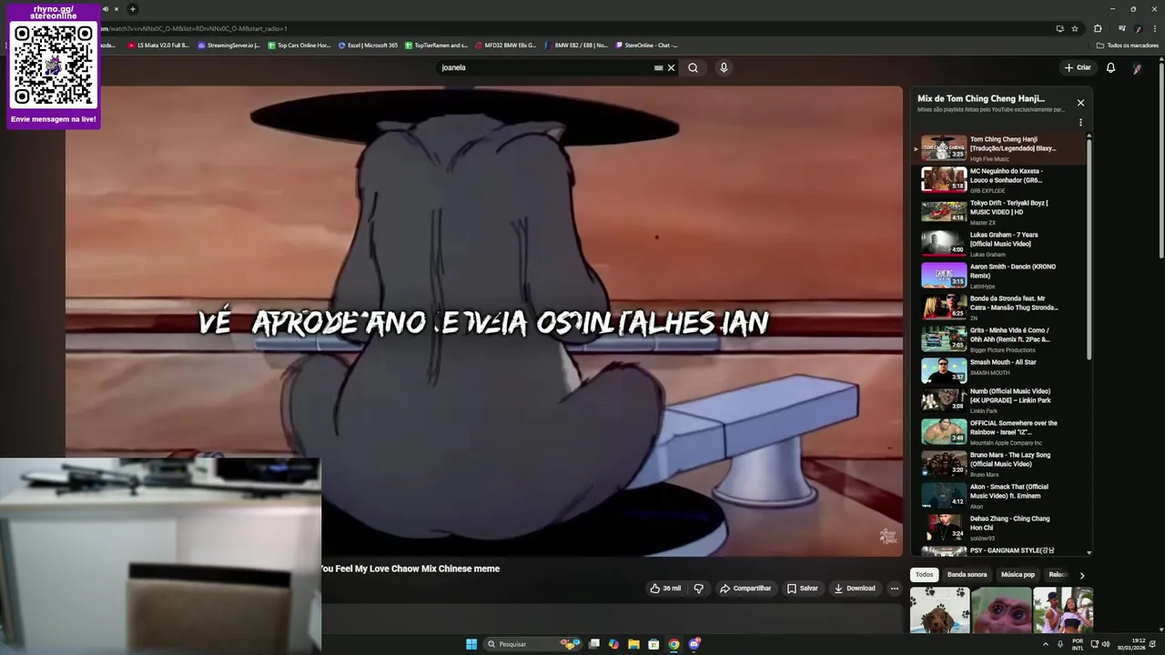The width and height of the screenshot is (1165, 655).
Task: Open the StereOnline - Chat bookmark
Action: 647,45
